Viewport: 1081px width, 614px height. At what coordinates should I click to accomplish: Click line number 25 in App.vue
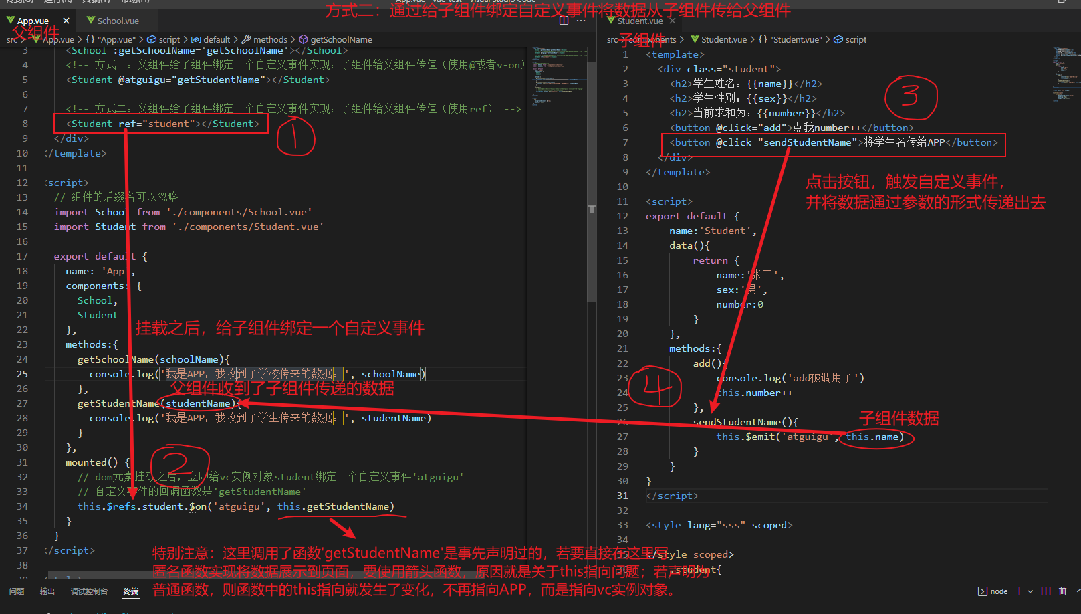point(22,374)
